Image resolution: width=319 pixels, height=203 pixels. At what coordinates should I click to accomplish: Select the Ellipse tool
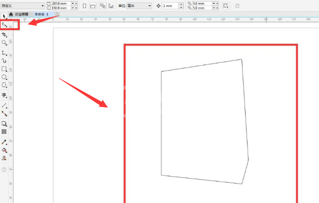(x=4, y=77)
